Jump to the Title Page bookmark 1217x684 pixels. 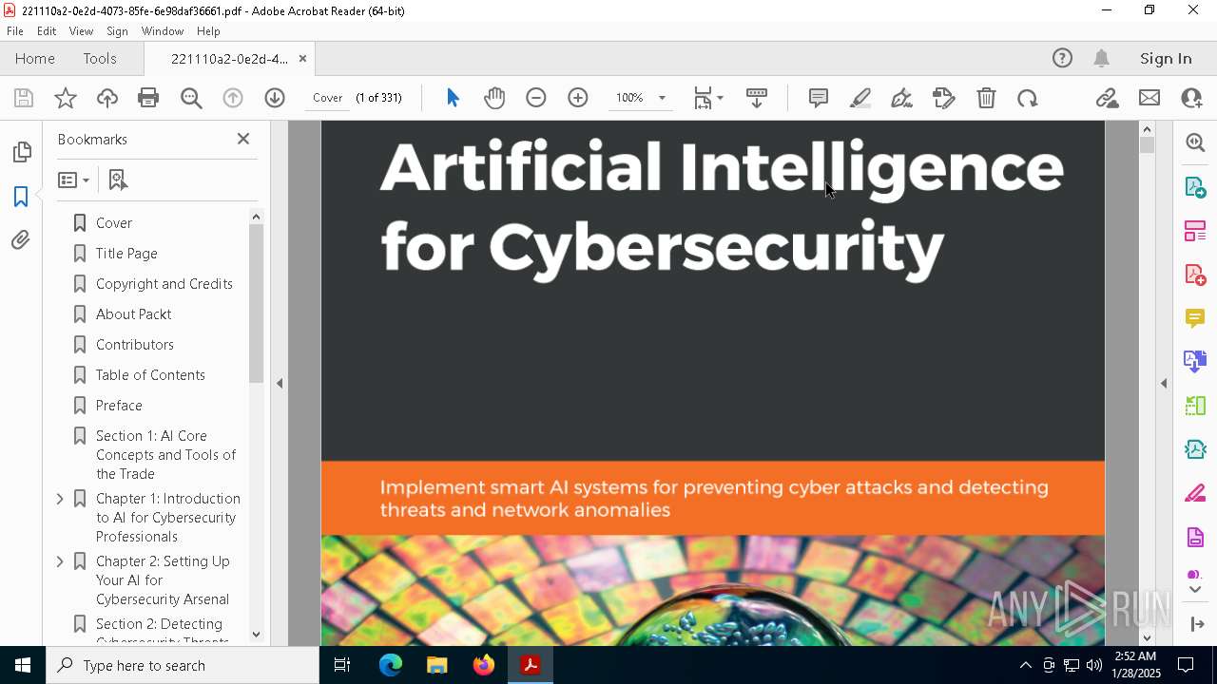click(x=126, y=254)
